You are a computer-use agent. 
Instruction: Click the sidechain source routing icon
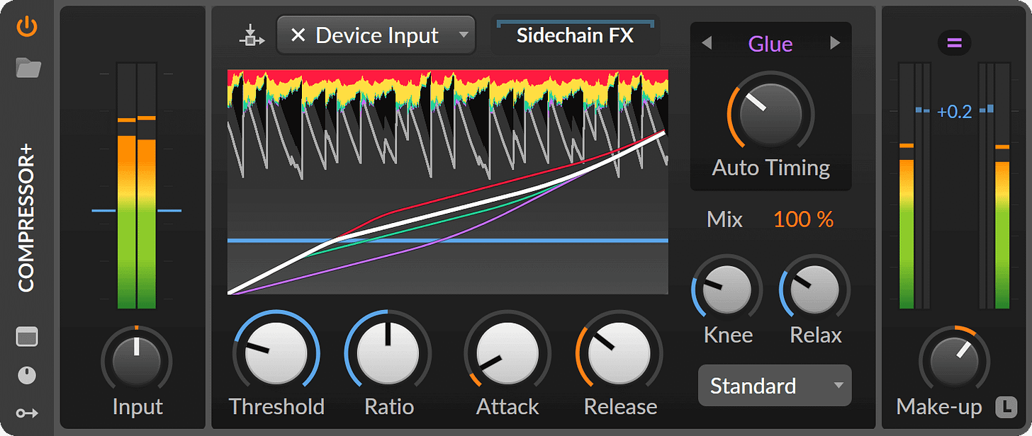252,35
